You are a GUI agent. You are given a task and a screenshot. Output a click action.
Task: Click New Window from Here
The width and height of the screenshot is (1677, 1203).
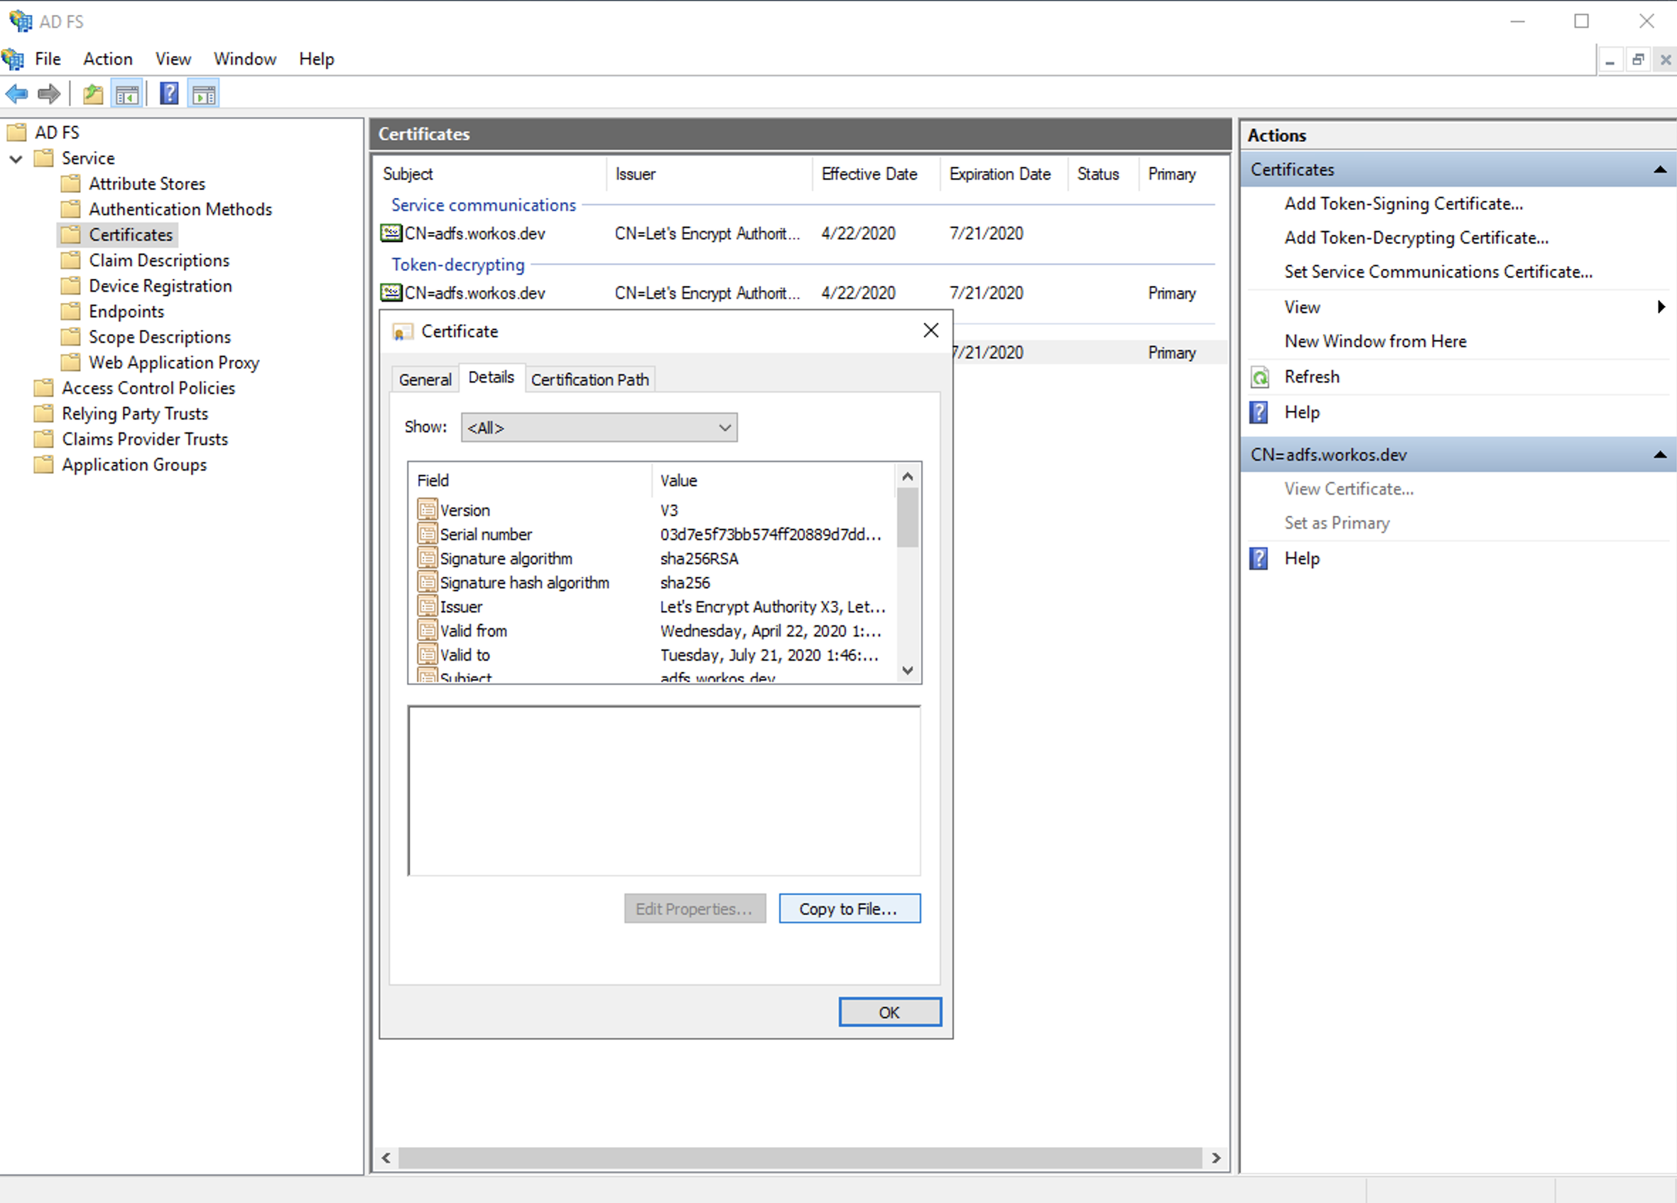coord(1375,341)
